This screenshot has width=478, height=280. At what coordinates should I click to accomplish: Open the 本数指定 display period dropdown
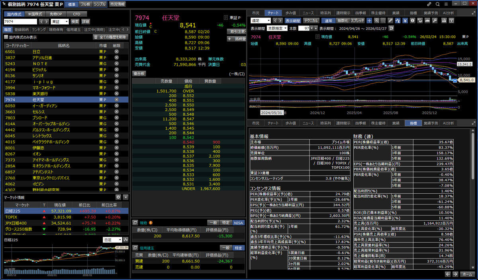(x=277, y=28)
